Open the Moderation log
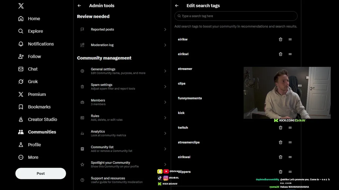Viewport: 339px width, 190px height. coord(123,45)
